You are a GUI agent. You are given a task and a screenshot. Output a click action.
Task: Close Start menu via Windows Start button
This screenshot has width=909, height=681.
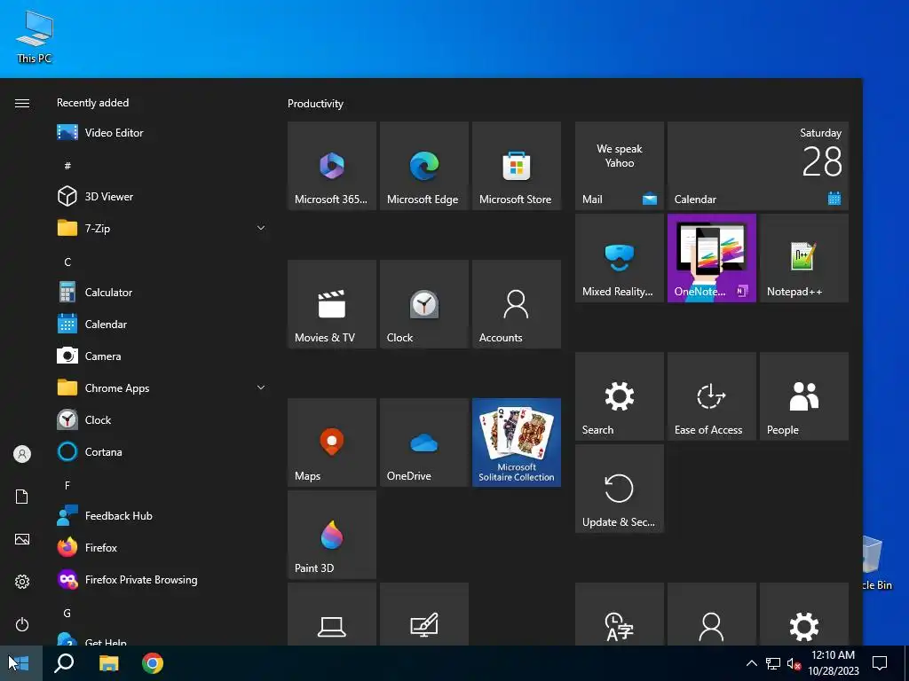pos(21,663)
